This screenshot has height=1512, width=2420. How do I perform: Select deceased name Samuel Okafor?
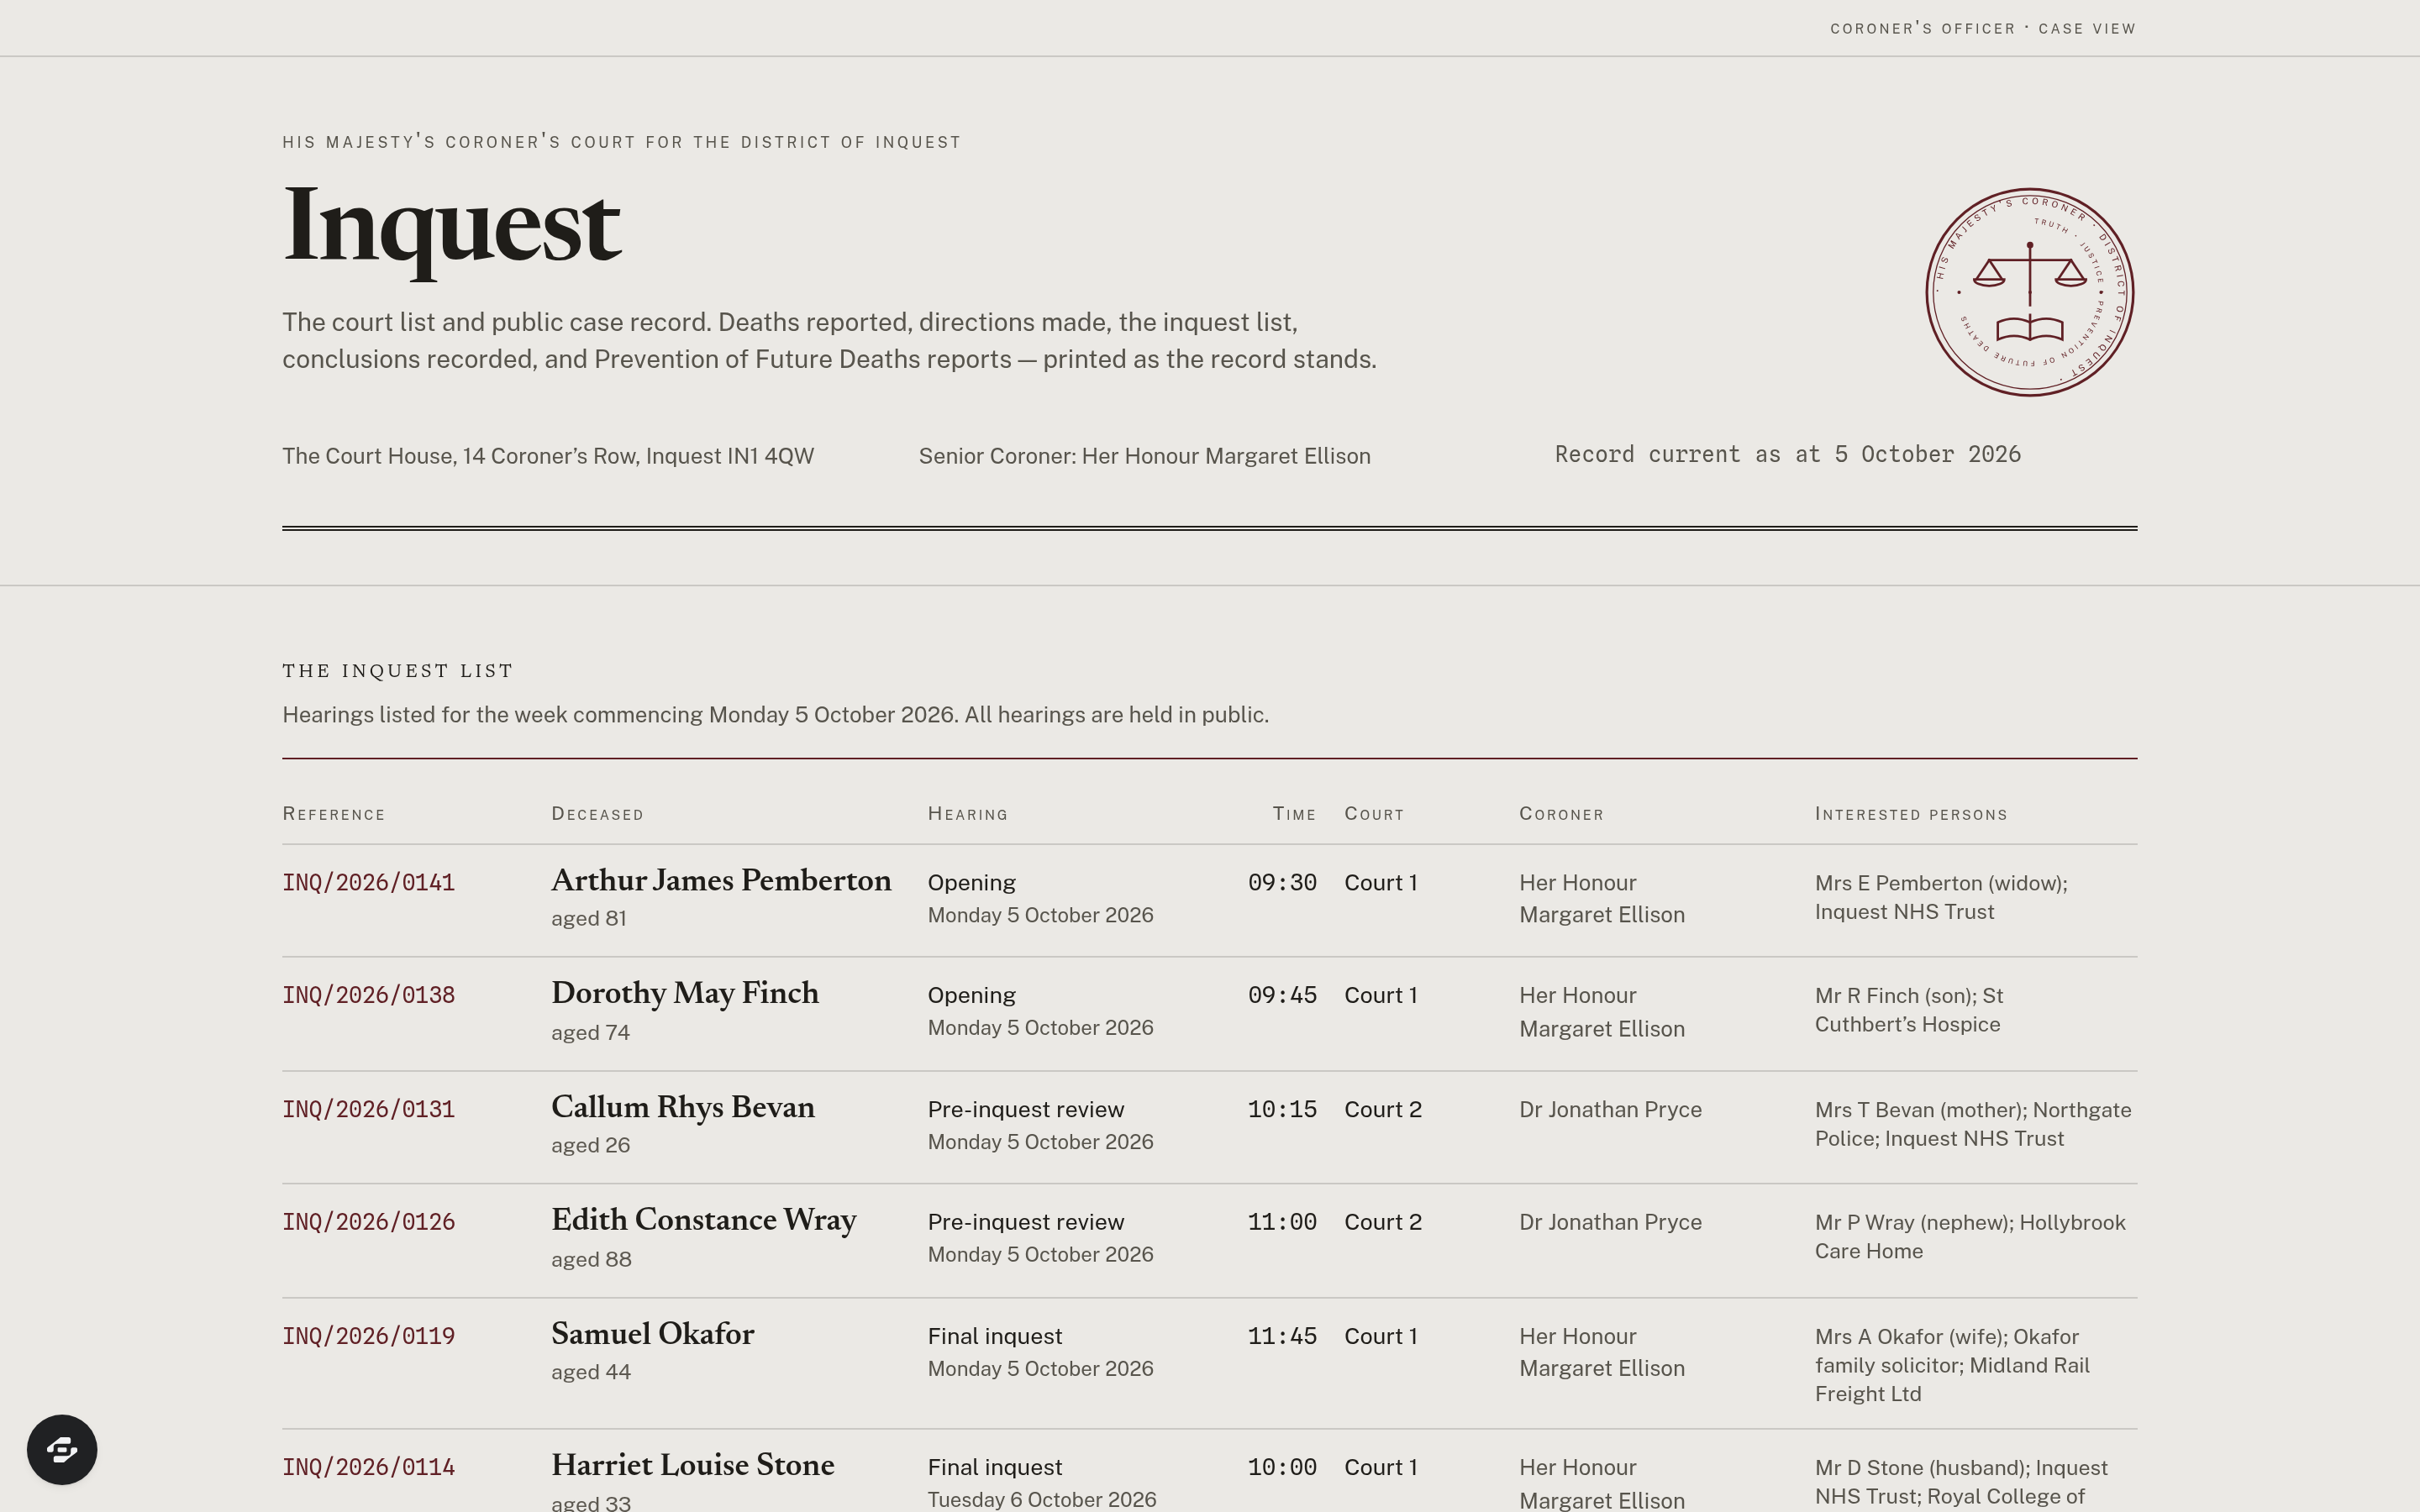point(652,1334)
